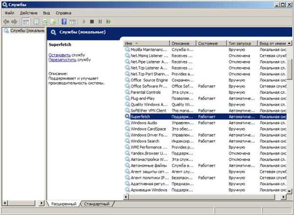Click the services list vertical scrollbar thumb
The image size is (294, 215).
pyautogui.click(x=290, y=69)
